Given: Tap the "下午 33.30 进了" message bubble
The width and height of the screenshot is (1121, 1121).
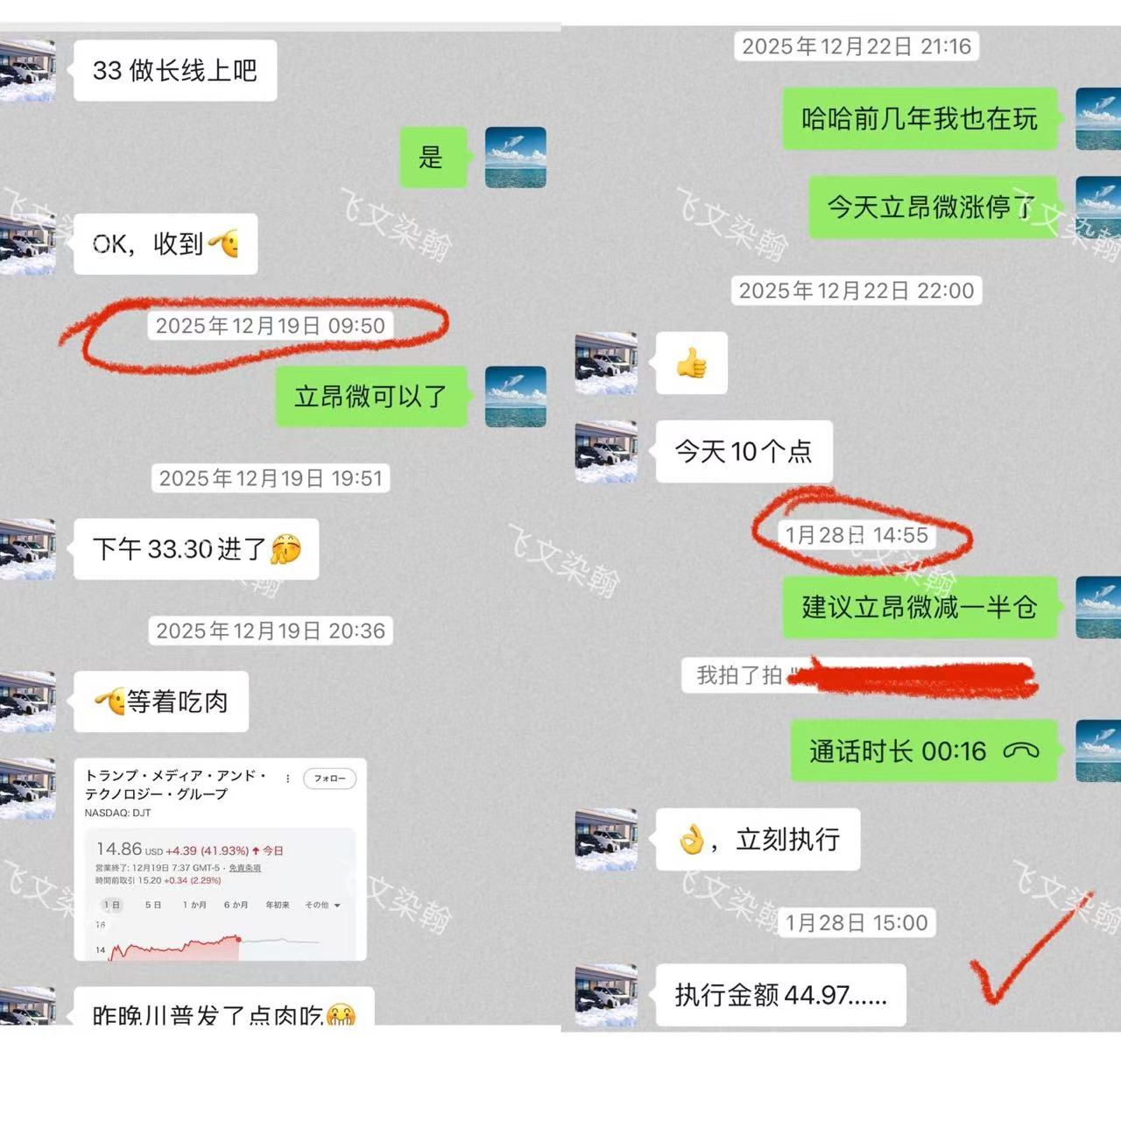Looking at the screenshot, I should pyautogui.click(x=196, y=549).
